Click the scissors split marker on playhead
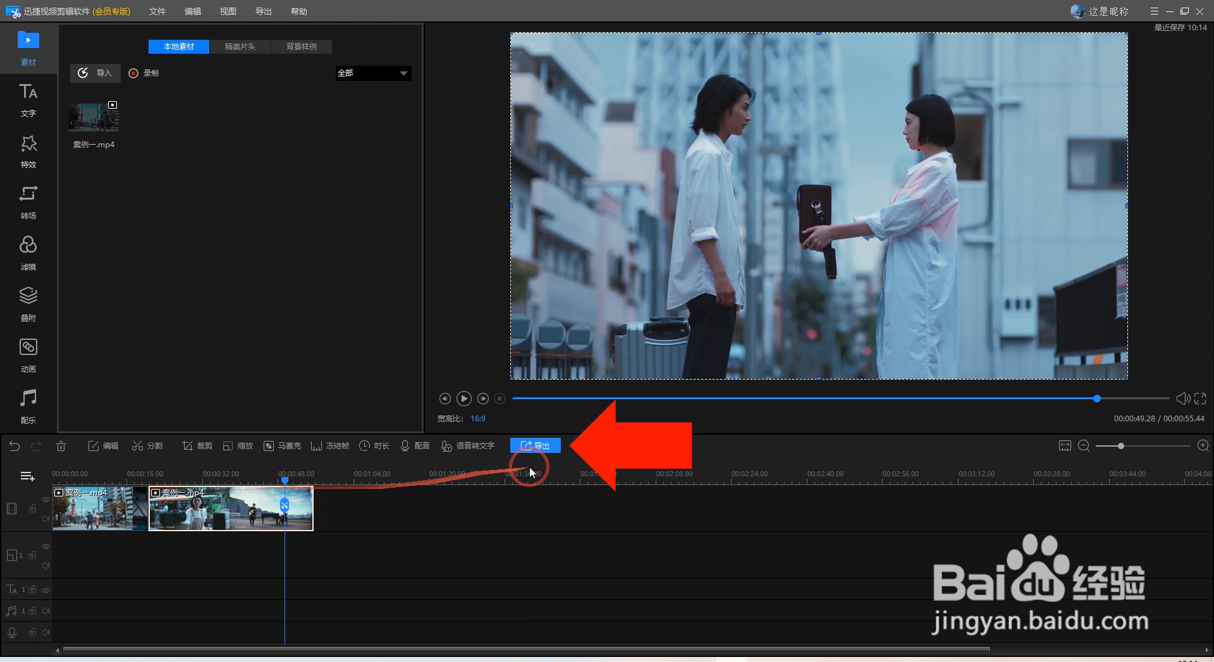Image resolution: width=1214 pixels, height=662 pixels. 285,505
